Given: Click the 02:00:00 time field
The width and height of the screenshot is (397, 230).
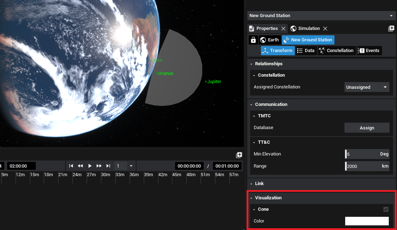Looking at the screenshot, I should [21, 166].
